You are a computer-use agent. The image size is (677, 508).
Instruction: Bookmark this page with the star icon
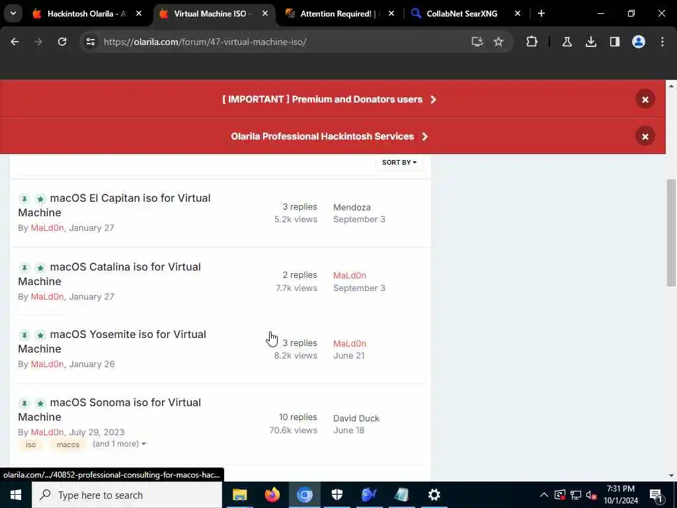pyautogui.click(x=498, y=42)
